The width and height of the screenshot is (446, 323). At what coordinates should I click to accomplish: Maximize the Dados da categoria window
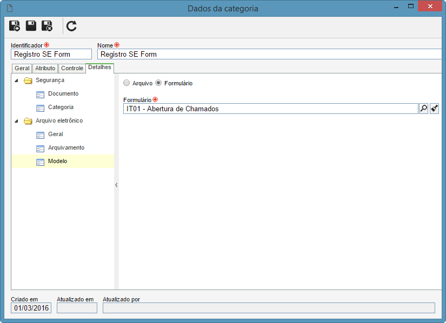[411, 6]
